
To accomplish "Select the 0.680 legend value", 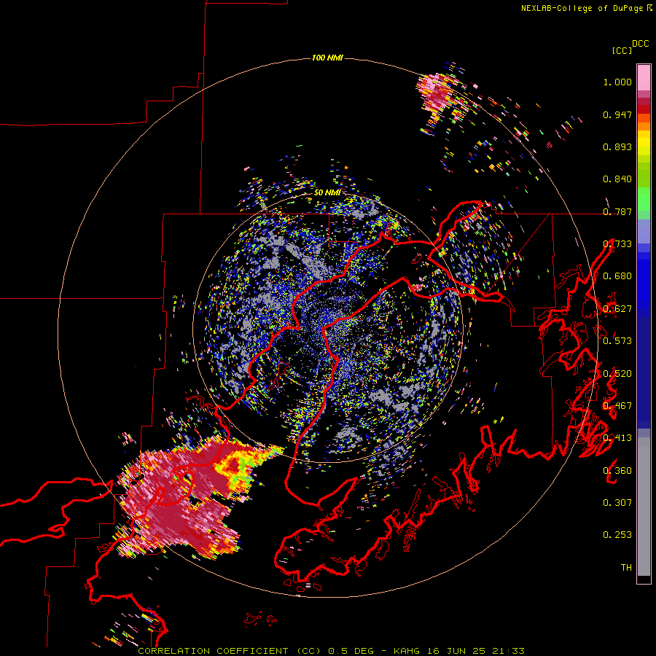I will (617, 276).
